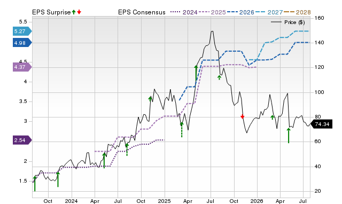Click the green surprise arrow near March 2025

182,130
